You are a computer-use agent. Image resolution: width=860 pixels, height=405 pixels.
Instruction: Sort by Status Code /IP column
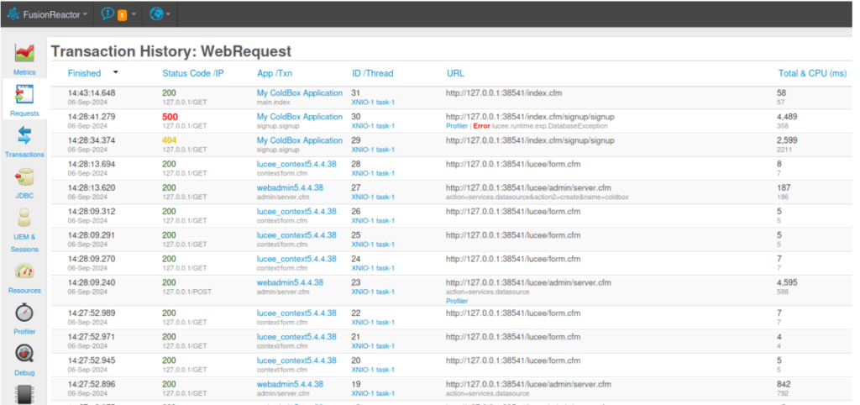click(193, 73)
